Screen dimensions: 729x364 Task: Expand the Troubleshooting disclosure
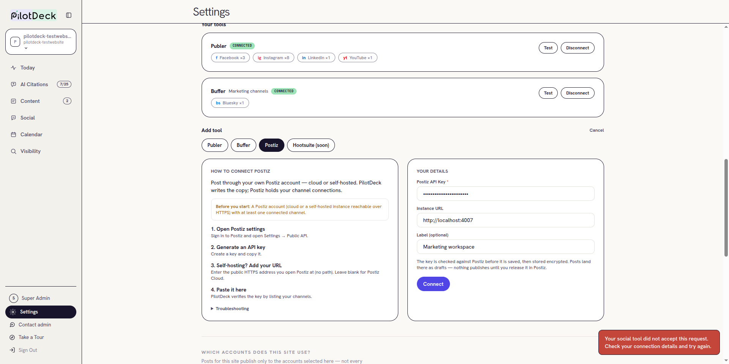tap(230, 309)
